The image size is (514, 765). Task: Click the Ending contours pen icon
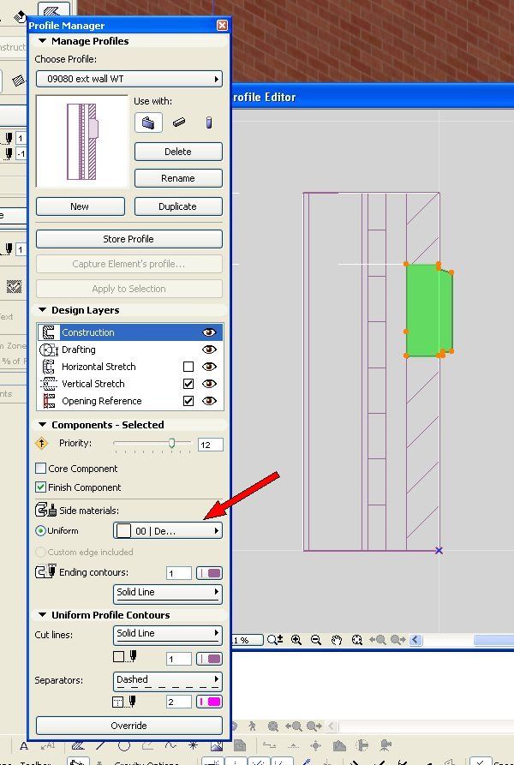[x=46, y=572]
